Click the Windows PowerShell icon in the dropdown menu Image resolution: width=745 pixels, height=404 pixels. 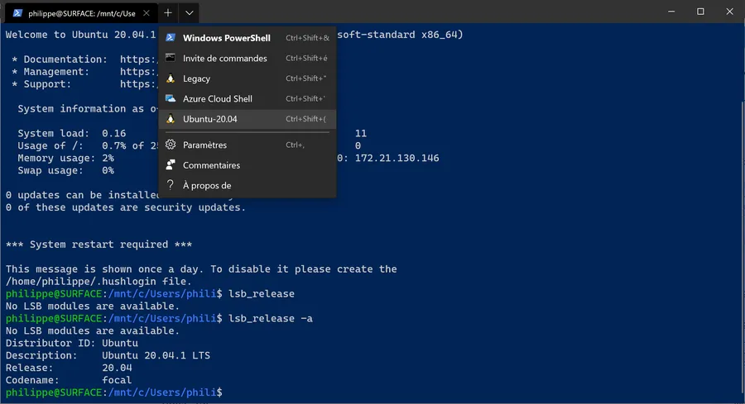click(171, 38)
